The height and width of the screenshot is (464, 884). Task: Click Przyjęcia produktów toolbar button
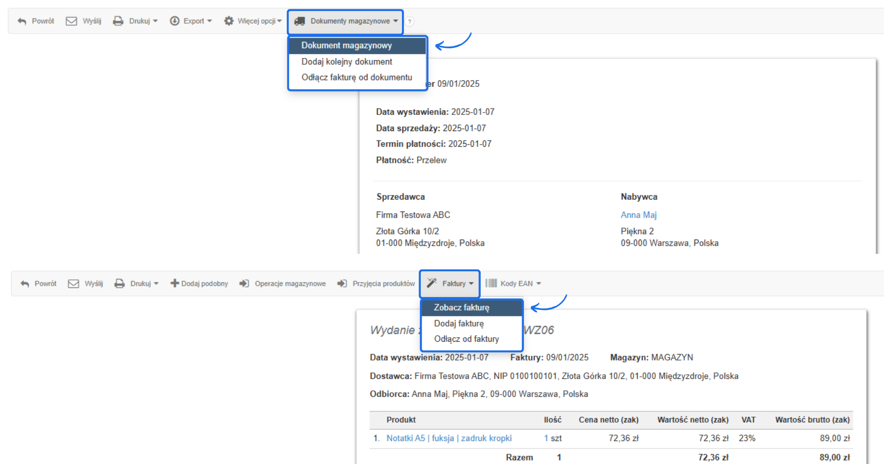376,284
